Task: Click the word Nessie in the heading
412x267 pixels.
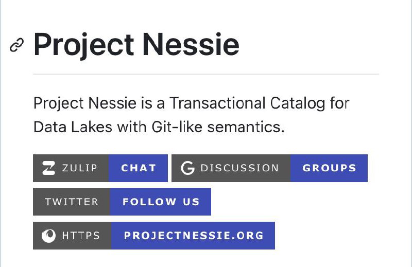Action: (191, 44)
